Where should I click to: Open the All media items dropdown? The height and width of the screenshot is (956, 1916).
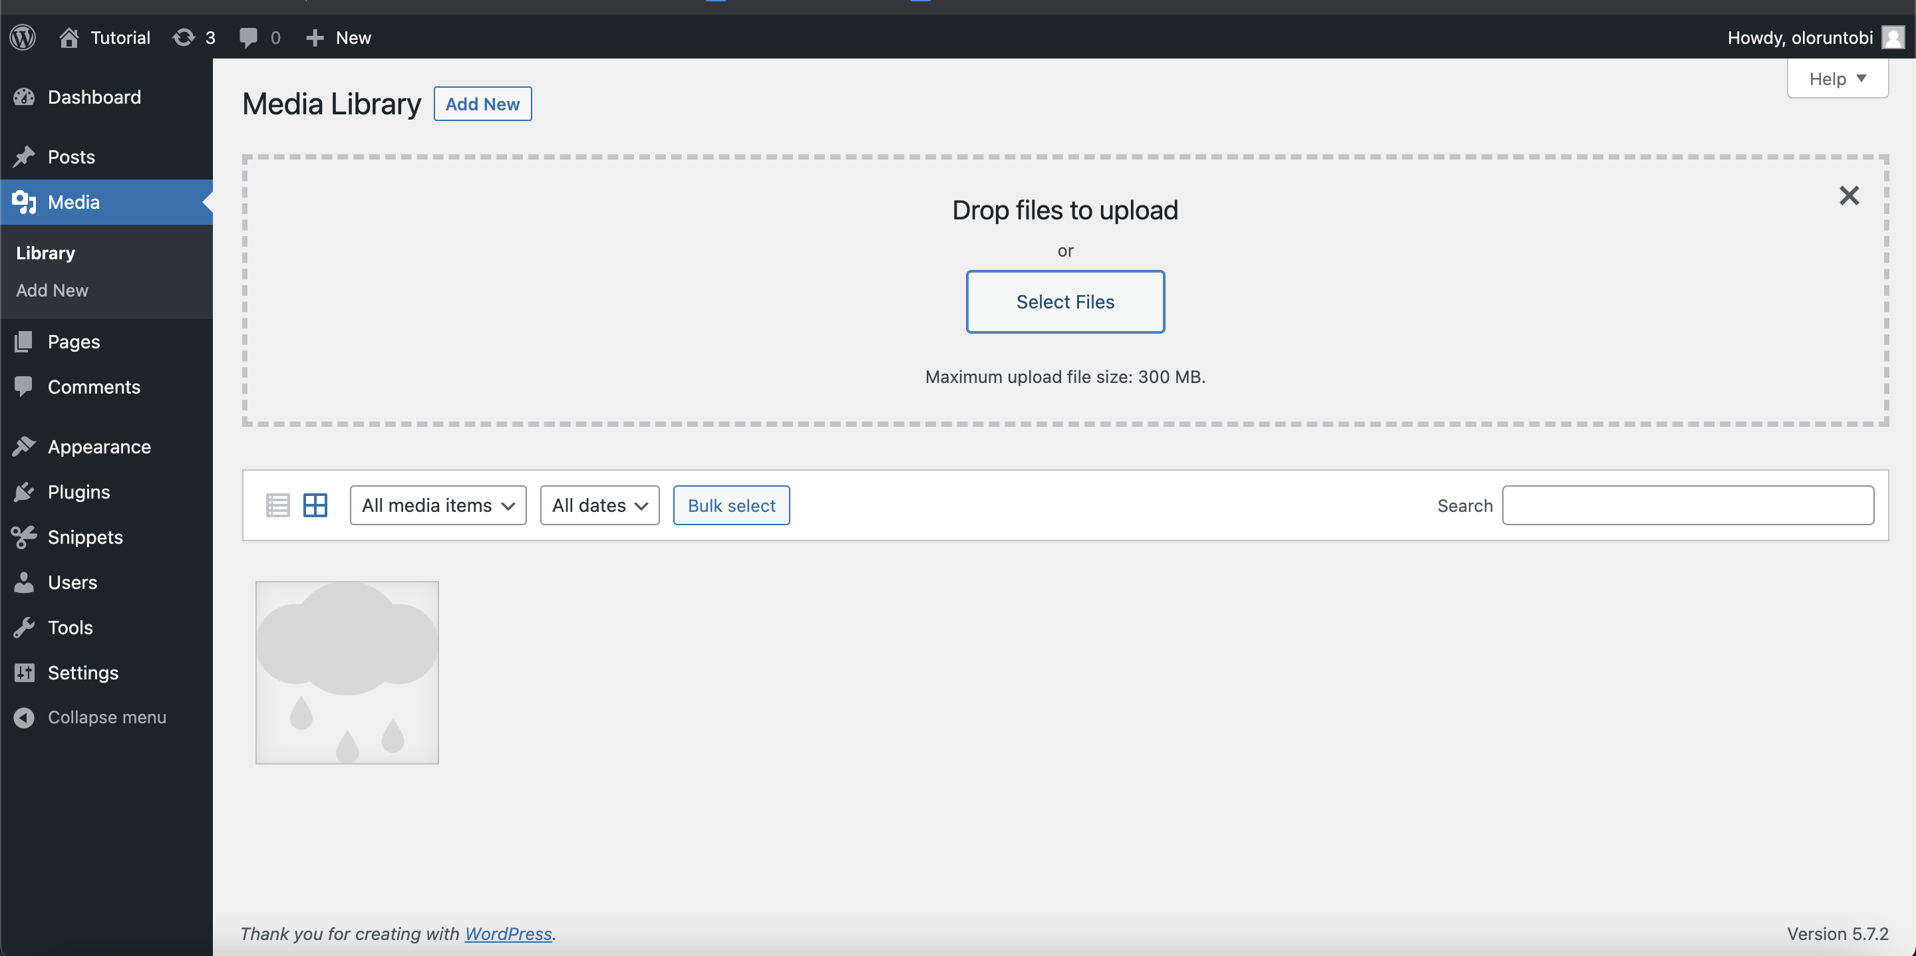(x=438, y=505)
